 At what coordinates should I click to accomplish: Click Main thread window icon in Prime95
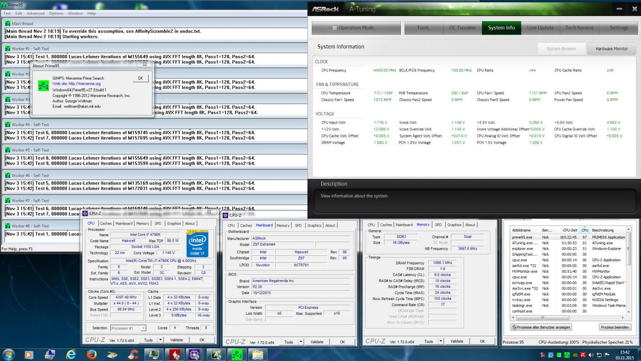7,23
